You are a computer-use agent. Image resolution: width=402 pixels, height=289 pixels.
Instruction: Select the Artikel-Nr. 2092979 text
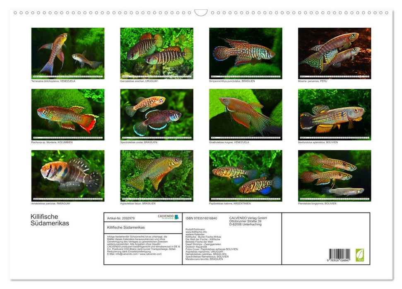coord(120,218)
